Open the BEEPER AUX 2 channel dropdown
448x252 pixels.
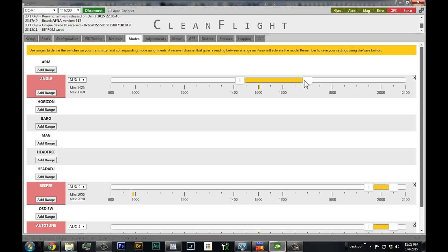point(77,187)
